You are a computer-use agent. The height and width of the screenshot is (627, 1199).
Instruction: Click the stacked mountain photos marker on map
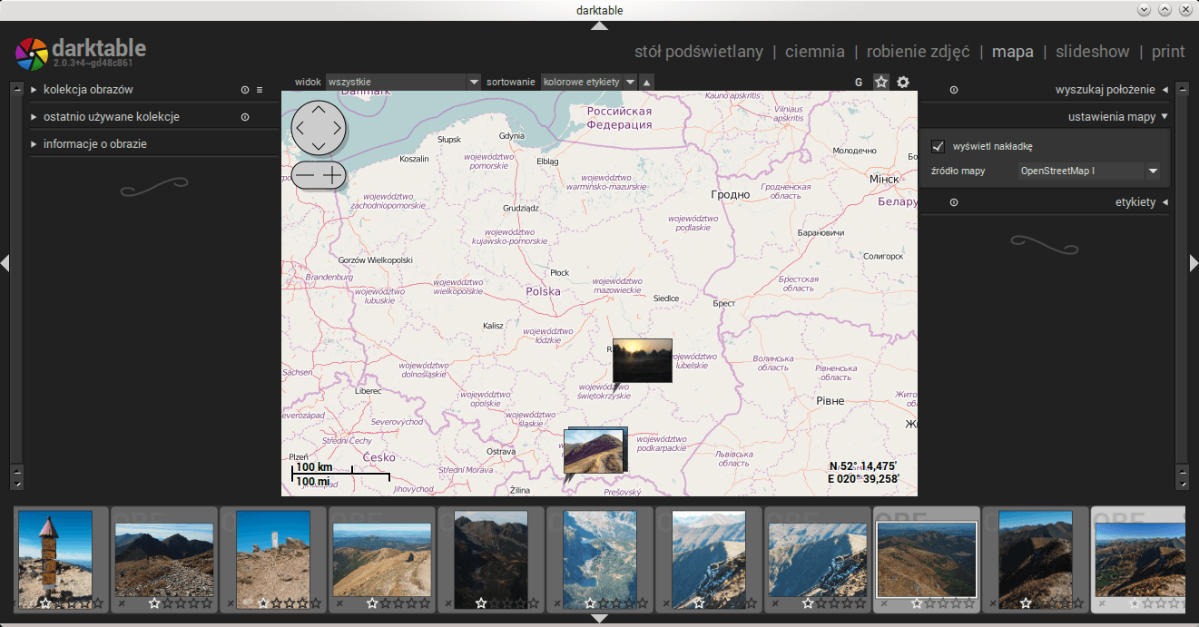click(x=595, y=451)
